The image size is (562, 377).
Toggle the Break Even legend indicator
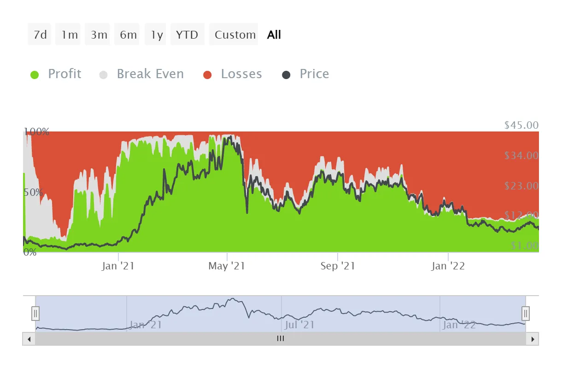(x=141, y=74)
